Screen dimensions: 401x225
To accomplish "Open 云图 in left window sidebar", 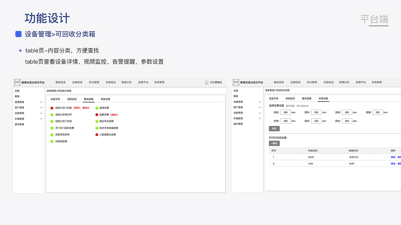I will (x=17, y=91).
